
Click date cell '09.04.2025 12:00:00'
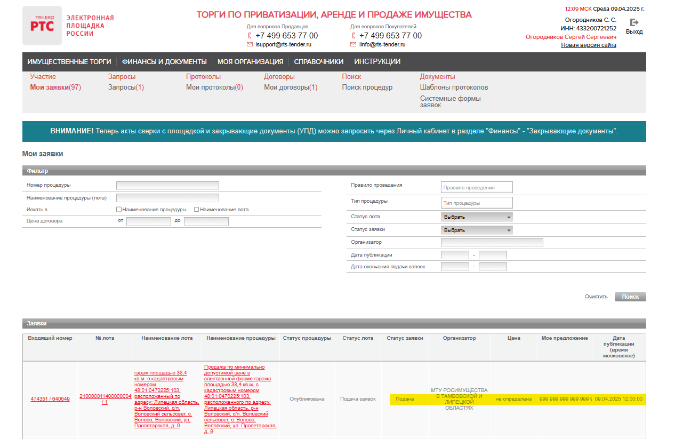click(x=618, y=399)
